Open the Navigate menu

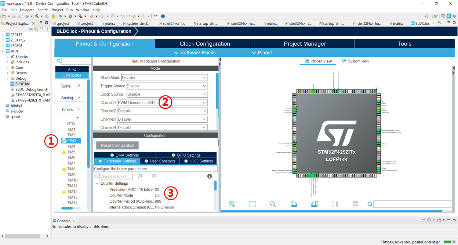[x=27, y=10]
